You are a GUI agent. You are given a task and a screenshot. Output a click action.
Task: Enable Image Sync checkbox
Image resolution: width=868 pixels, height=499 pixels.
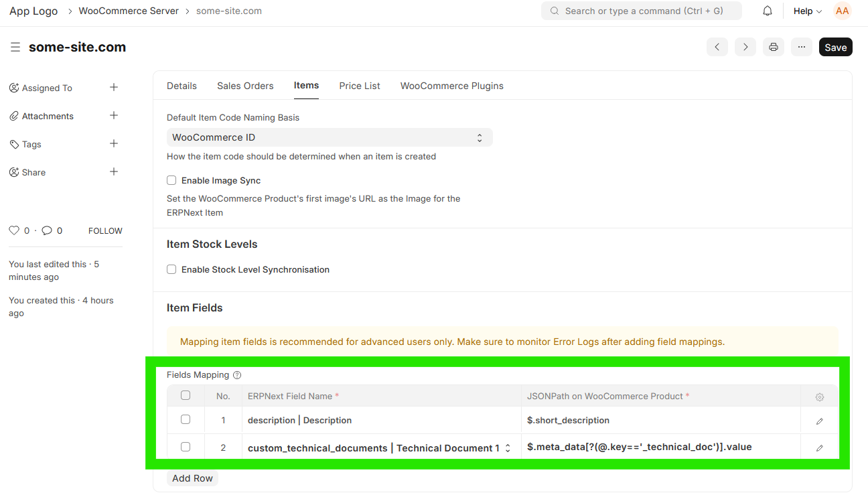coord(171,180)
